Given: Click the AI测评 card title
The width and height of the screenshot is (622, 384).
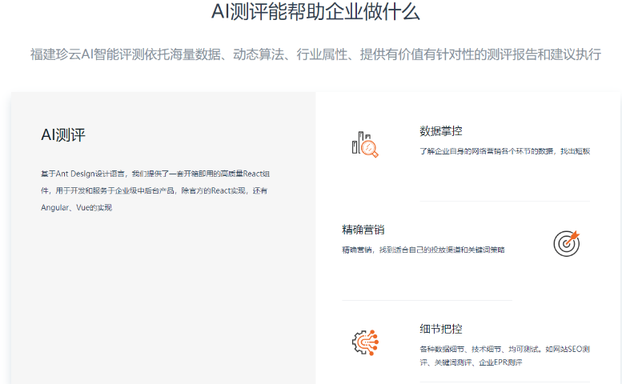Looking at the screenshot, I should pyautogui.click(x=63, y=135).
